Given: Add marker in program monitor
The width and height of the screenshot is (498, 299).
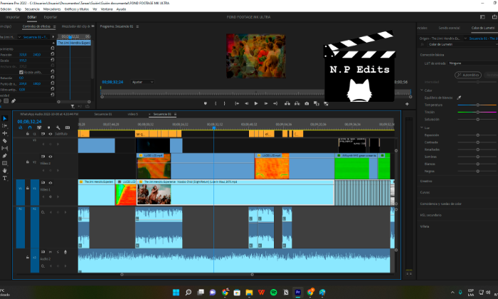Looking at the screenshot, I should point(206,104).
